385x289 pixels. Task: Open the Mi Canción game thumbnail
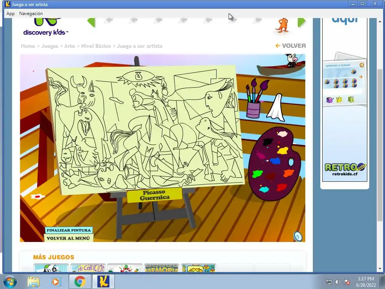click(88, 268)
